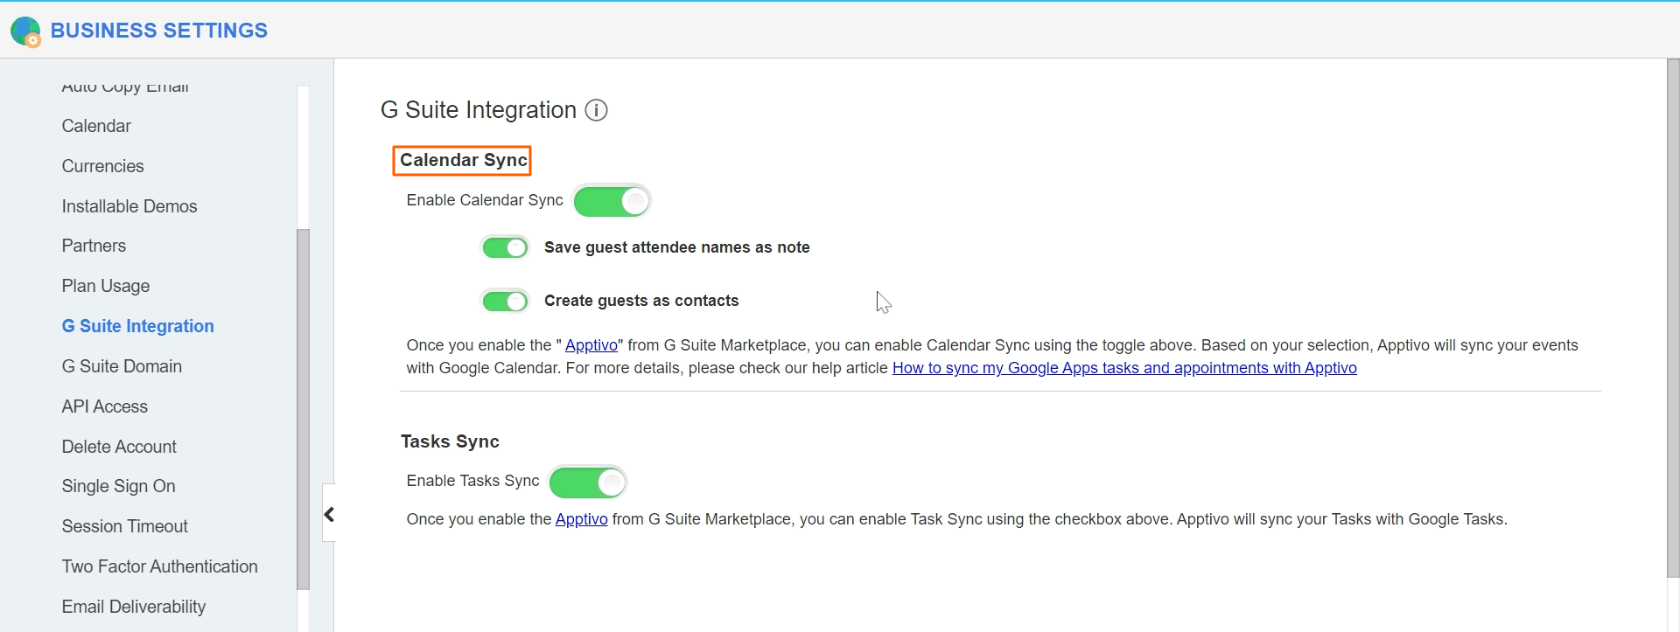Click the Business Settings globe logo icon
The width and height of the screenshot is (1680, 632).
click(25, 31)
